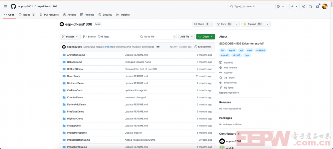Switch to the Issues tab
The image size is (333, 149).
(x=27, y=15)
